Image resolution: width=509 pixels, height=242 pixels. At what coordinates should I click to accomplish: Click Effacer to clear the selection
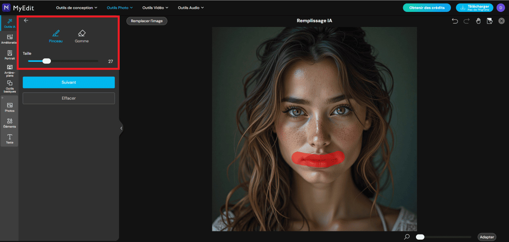point(68,98)
